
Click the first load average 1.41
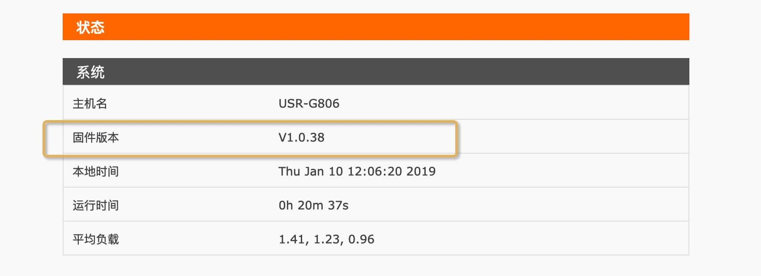292,239
